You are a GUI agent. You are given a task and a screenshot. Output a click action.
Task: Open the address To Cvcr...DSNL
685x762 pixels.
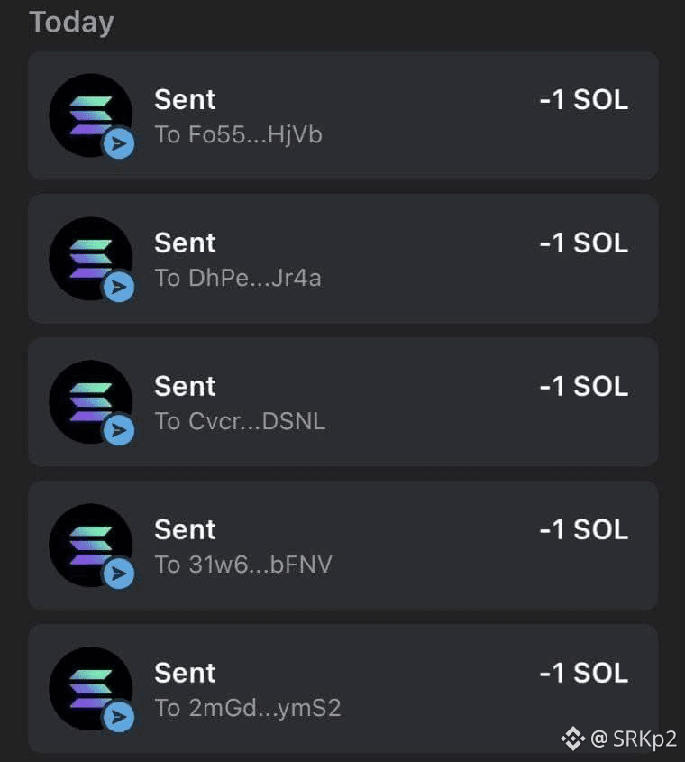pyautogui.click(x=240, y=421)
